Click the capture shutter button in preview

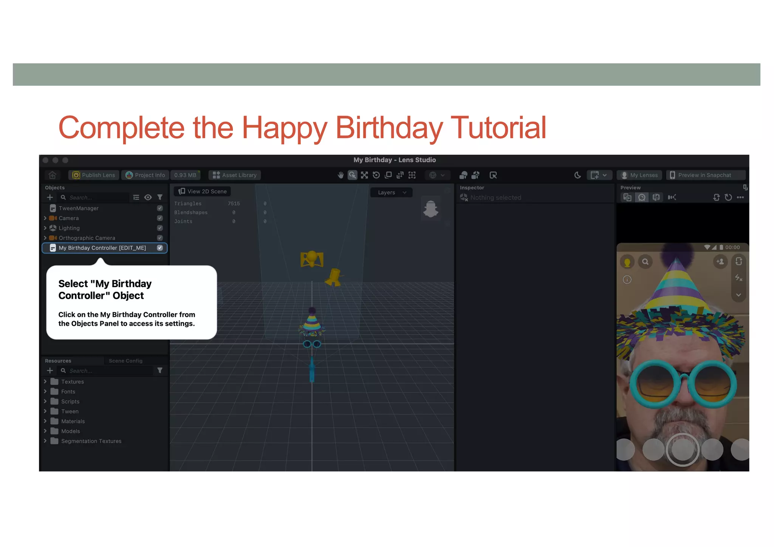(683, 450)
